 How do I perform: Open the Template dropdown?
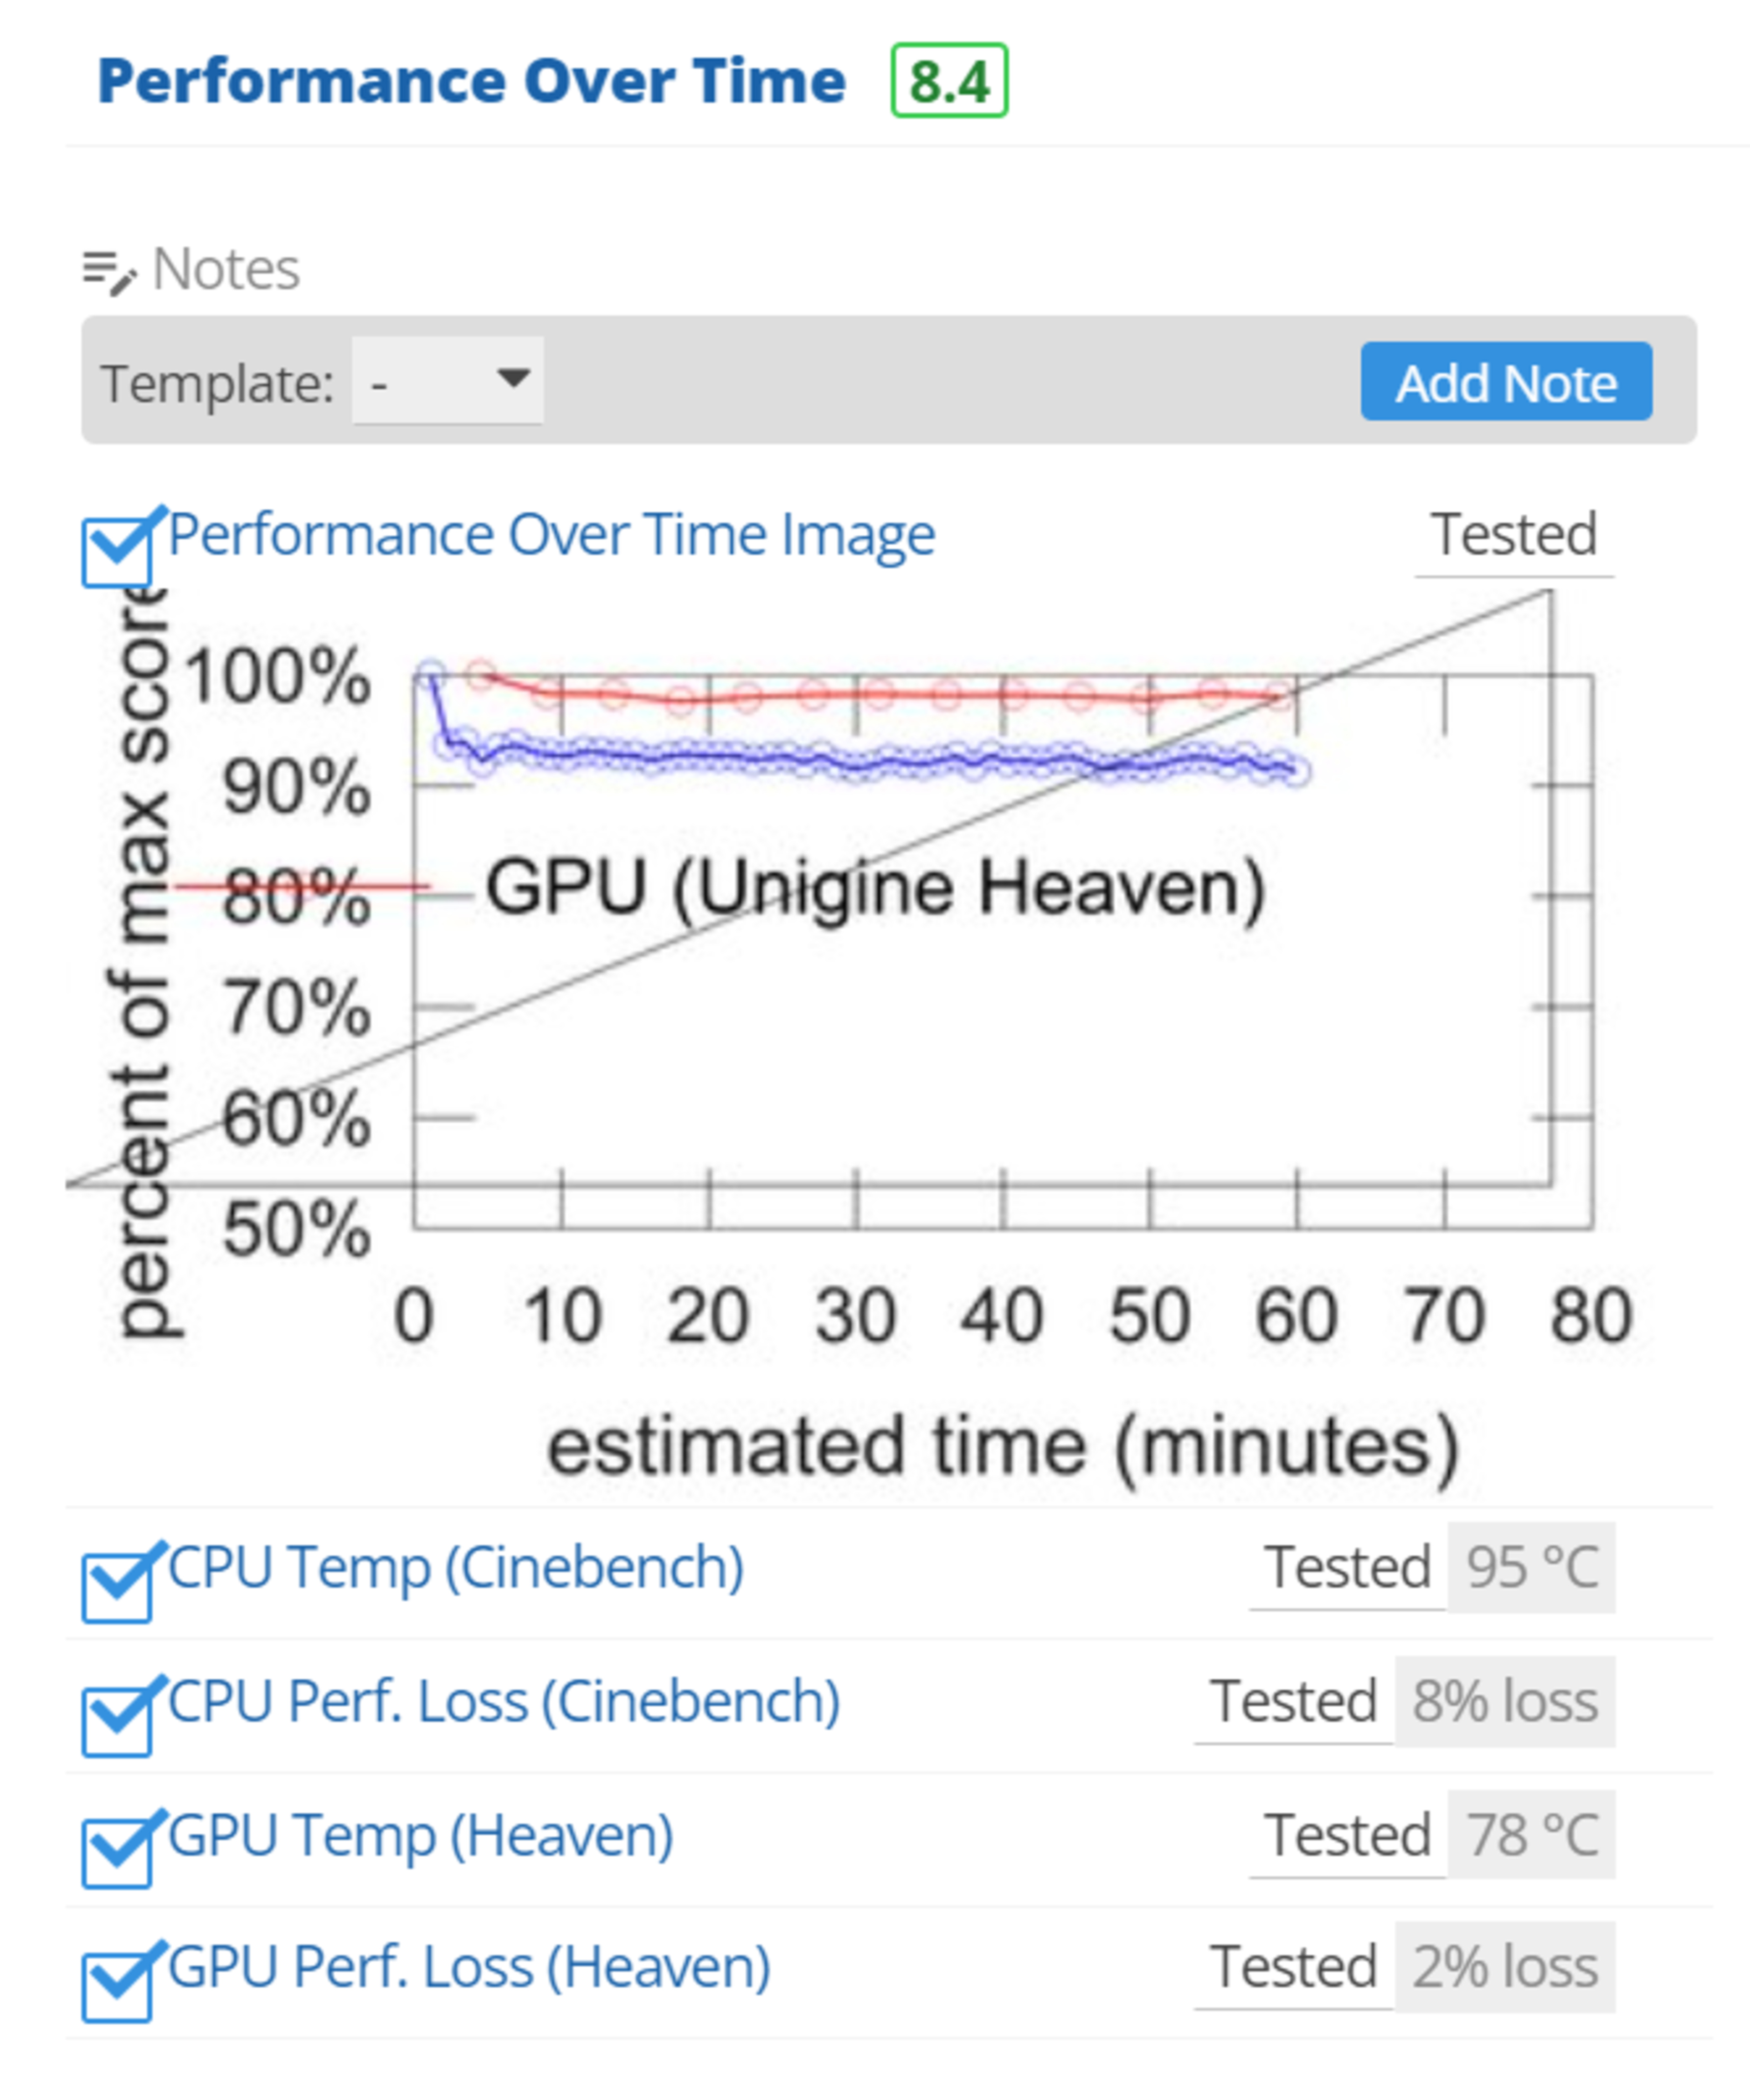coord(447,381)
